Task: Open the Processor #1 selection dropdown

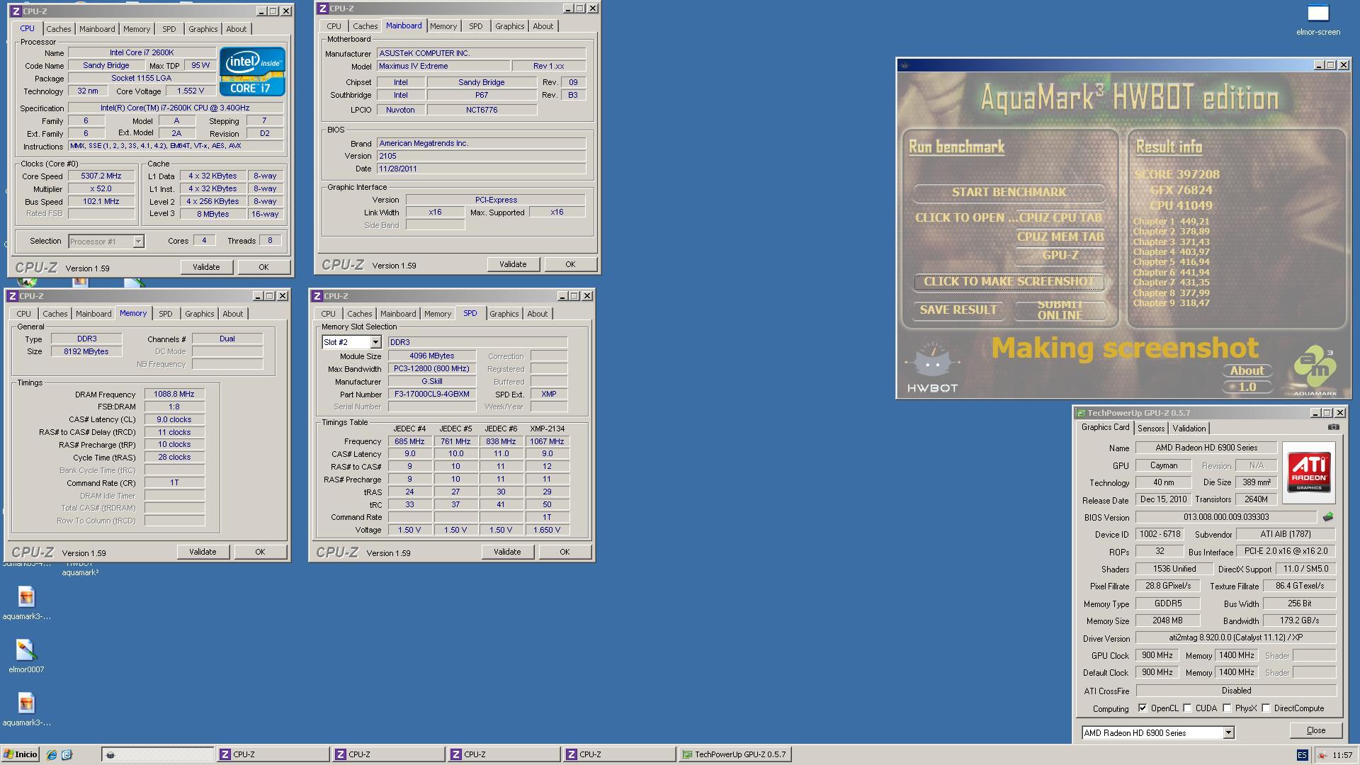Action: [x=138, y=242]
